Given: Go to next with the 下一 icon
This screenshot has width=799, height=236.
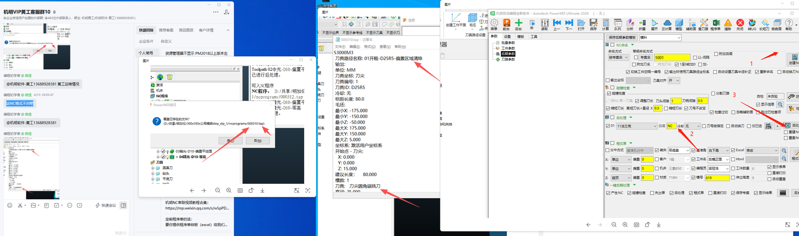Looking at the screenshot, I should tap(569, 24).
